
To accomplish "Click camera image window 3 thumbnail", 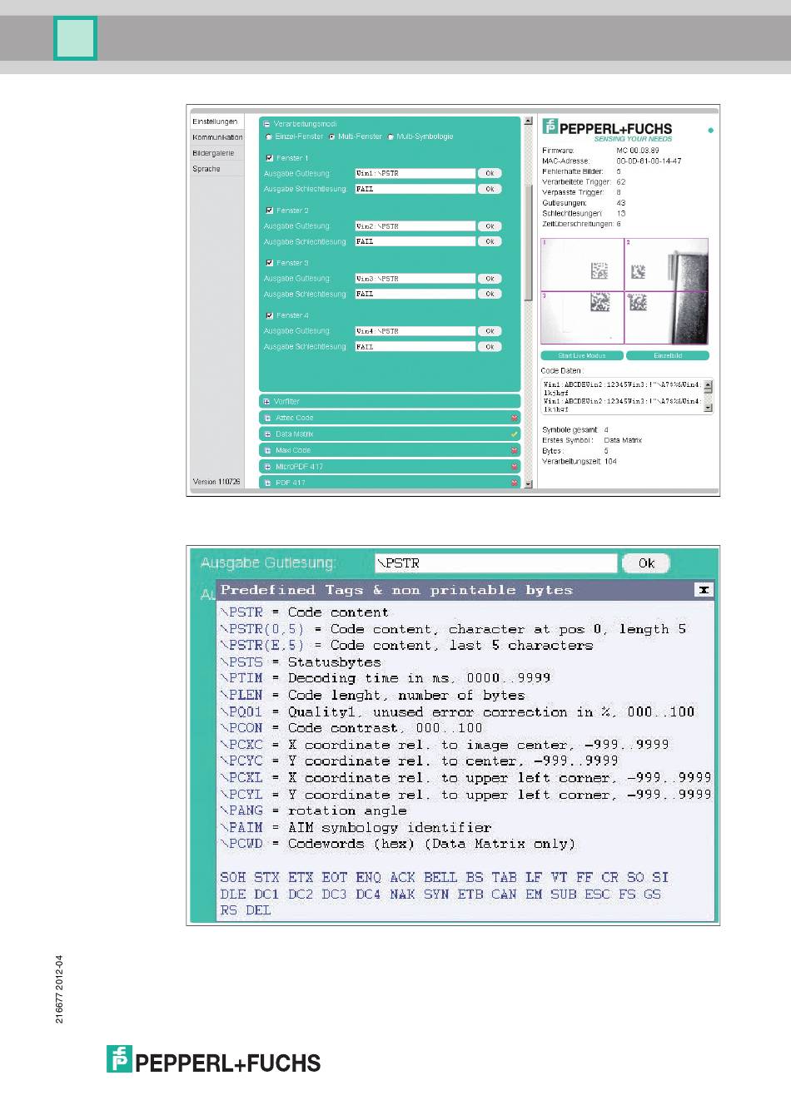I will click(583, 317).
